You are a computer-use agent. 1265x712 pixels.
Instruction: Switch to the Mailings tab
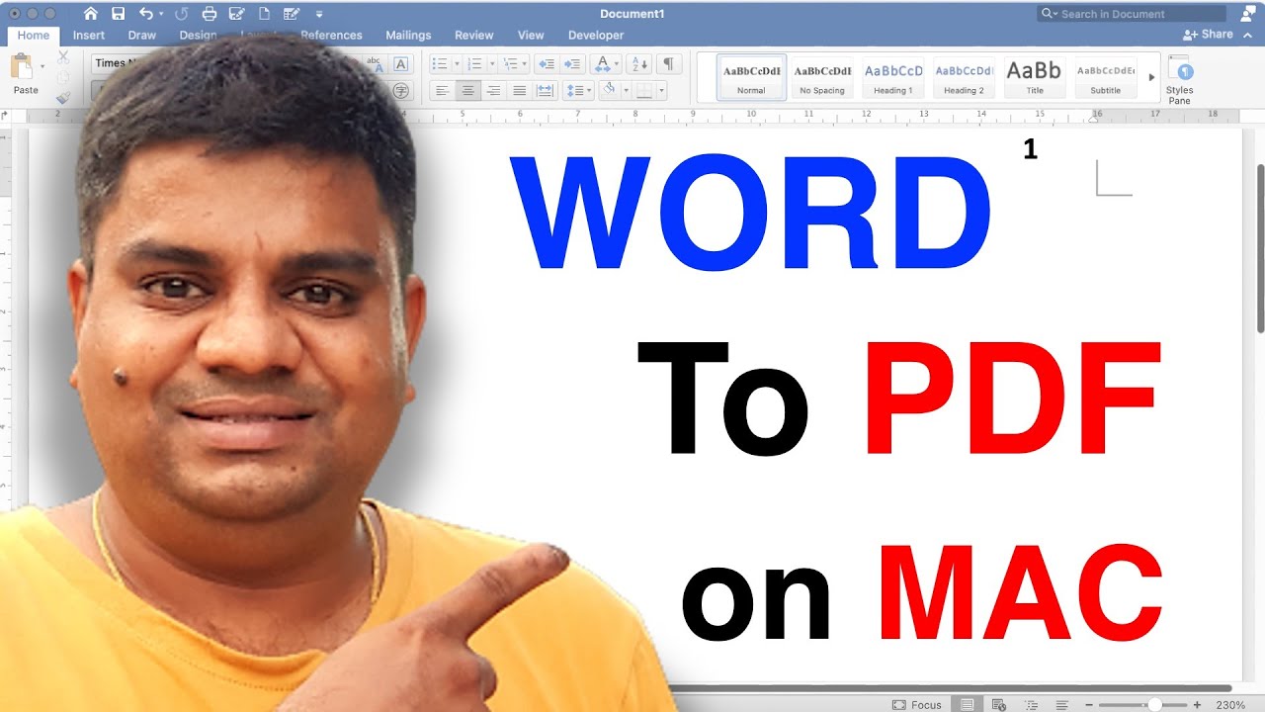tap(408, 35)
